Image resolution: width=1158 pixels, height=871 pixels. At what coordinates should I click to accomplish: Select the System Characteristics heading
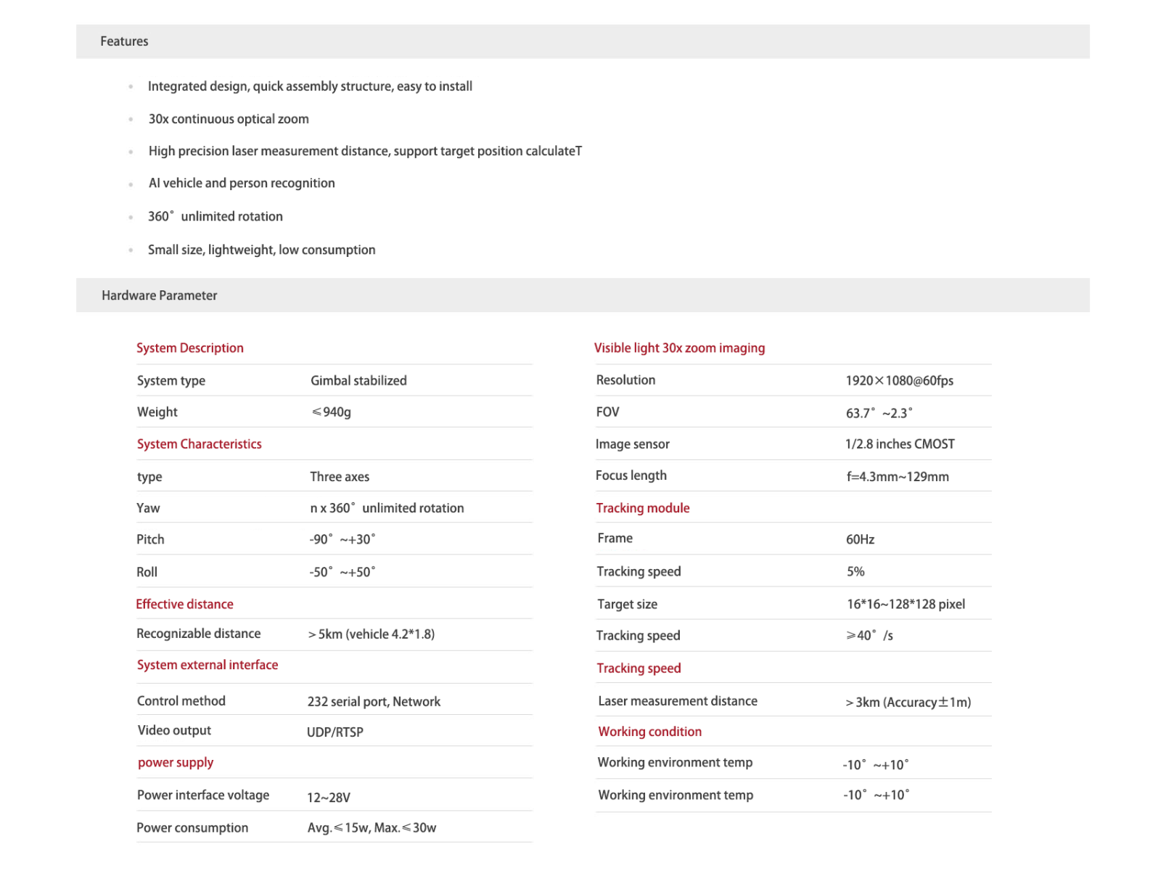pyautogui.click(x=200, y=443)
